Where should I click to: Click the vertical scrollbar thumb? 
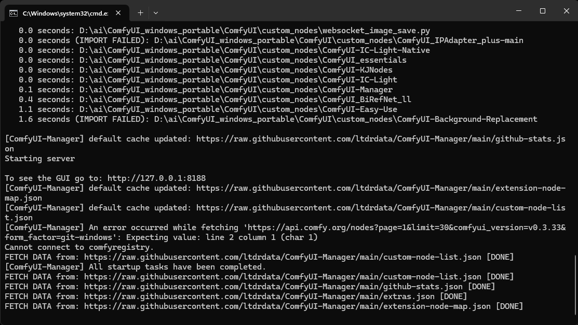575,282
